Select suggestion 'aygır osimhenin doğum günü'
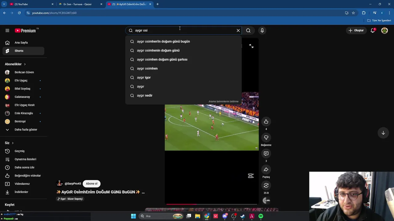Screen dimensions: 394x221 pyautogui.click(x=183, y=50)
